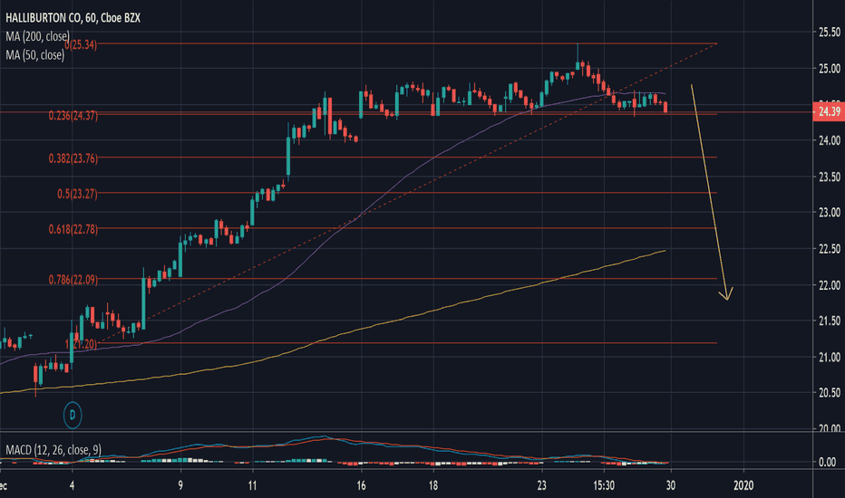Click the dividend D marker icon
This screenshot has height=498, width=845.
73,415
